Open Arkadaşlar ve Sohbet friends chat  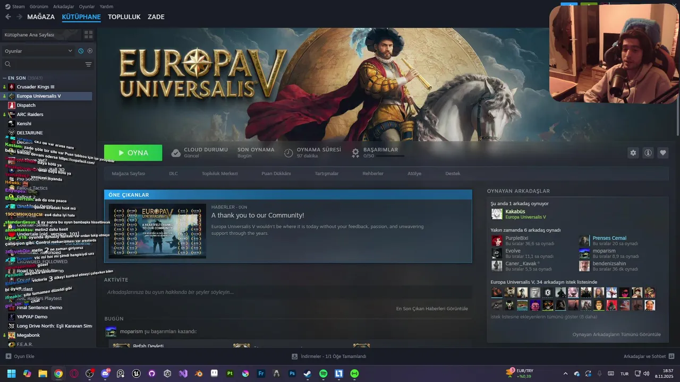coord(649,357)
